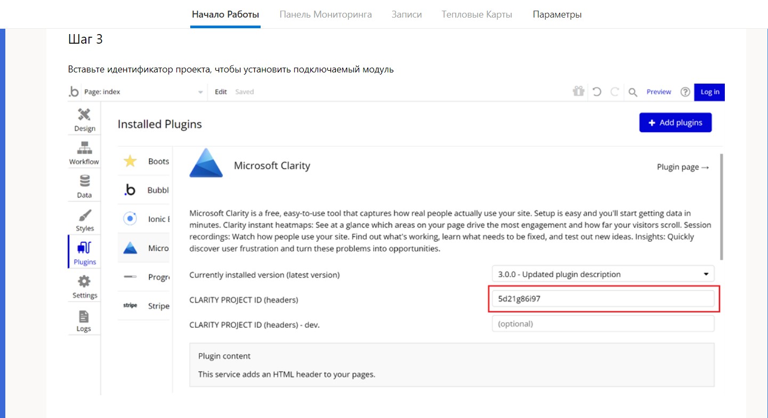This screenshot has width=768, height=418.
Task: Click the Saved status text
Action: pyautogui.click(x=245, y=92)
